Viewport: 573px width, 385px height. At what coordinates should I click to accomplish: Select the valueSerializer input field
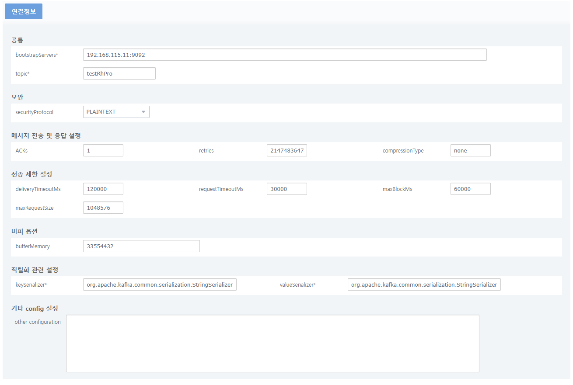pyautogui.click(x=423, y=284)
